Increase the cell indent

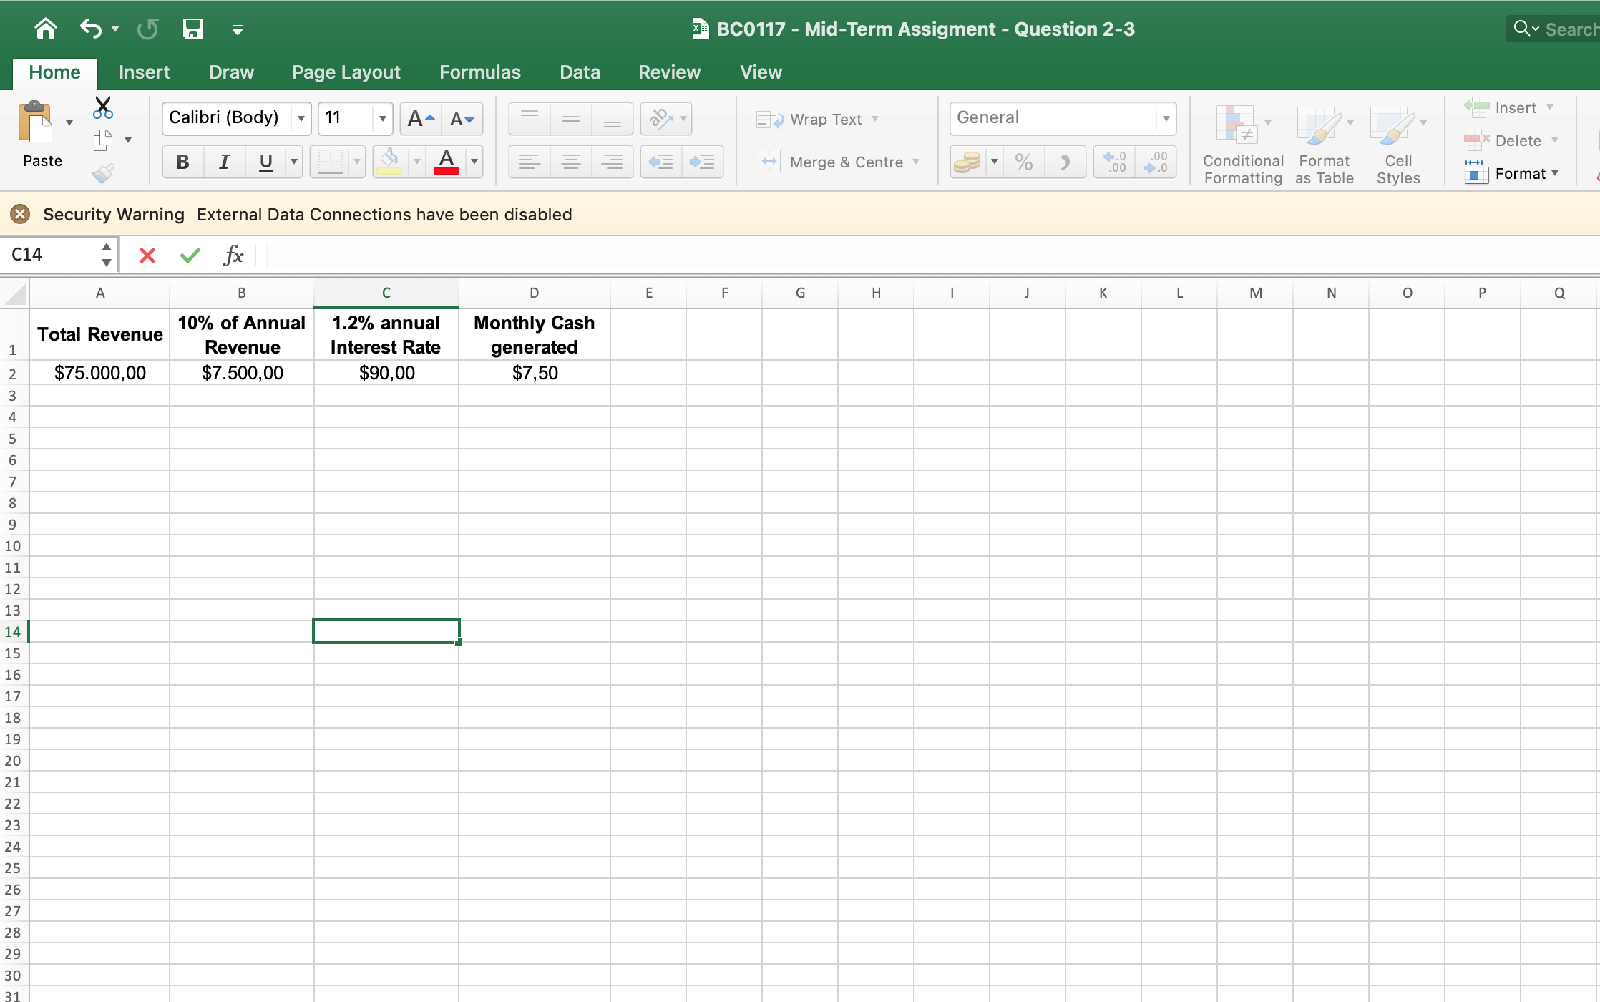click(x=702, y=162)
